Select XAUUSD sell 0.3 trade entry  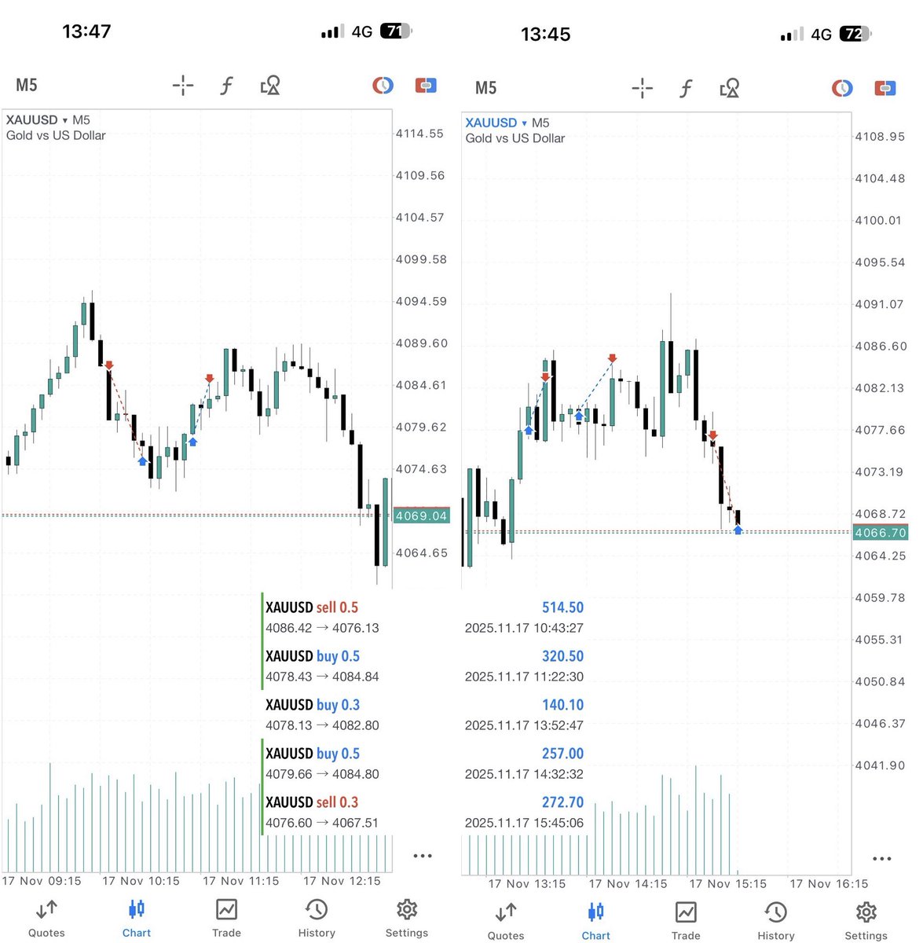point(322,812)
